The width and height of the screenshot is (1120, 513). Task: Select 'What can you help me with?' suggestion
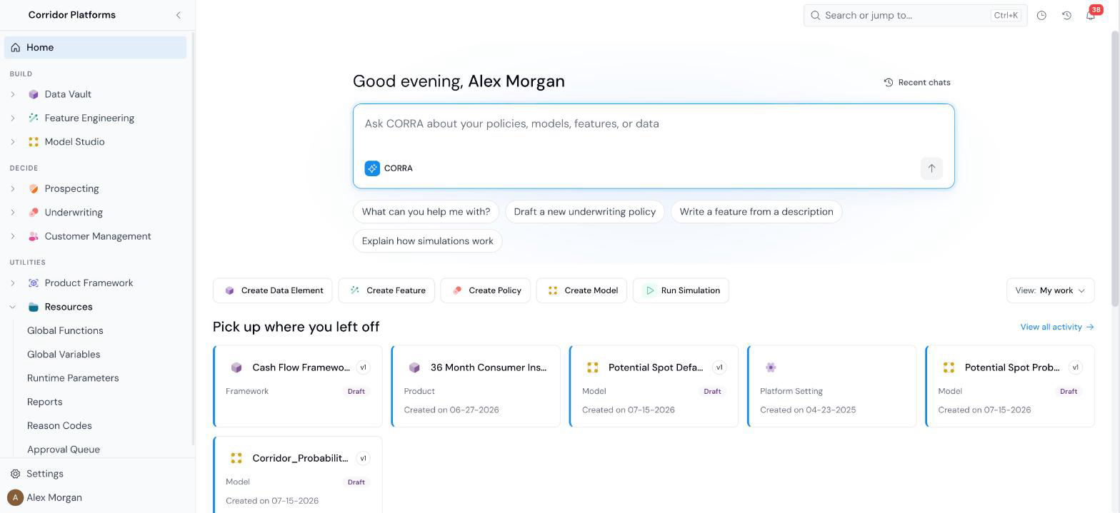(x=426, y=212)
